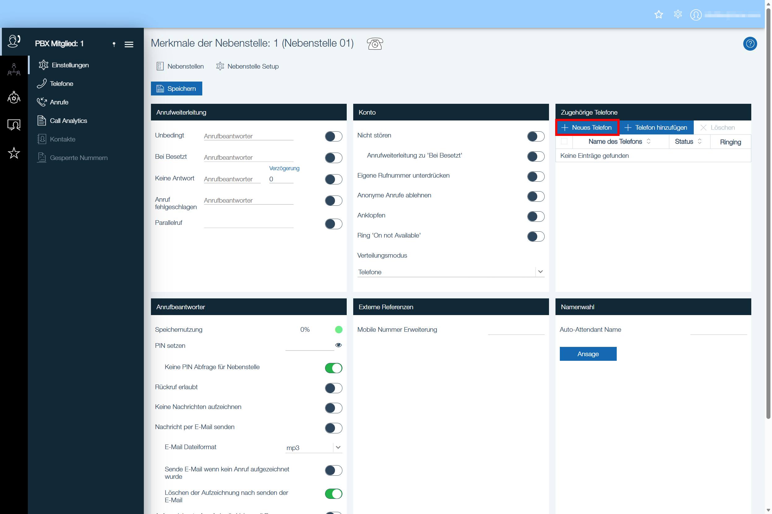Click the pin icon next to PBX Mitglied

pyautogui.click(x=114, y=44)
